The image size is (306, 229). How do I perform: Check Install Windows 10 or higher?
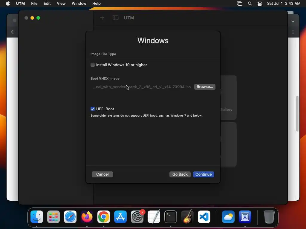[x=93, y=65]
